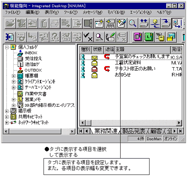Viewport: 187px width, 181px height.
Task: Sort by 主題 column header
Action: (142, 49)
